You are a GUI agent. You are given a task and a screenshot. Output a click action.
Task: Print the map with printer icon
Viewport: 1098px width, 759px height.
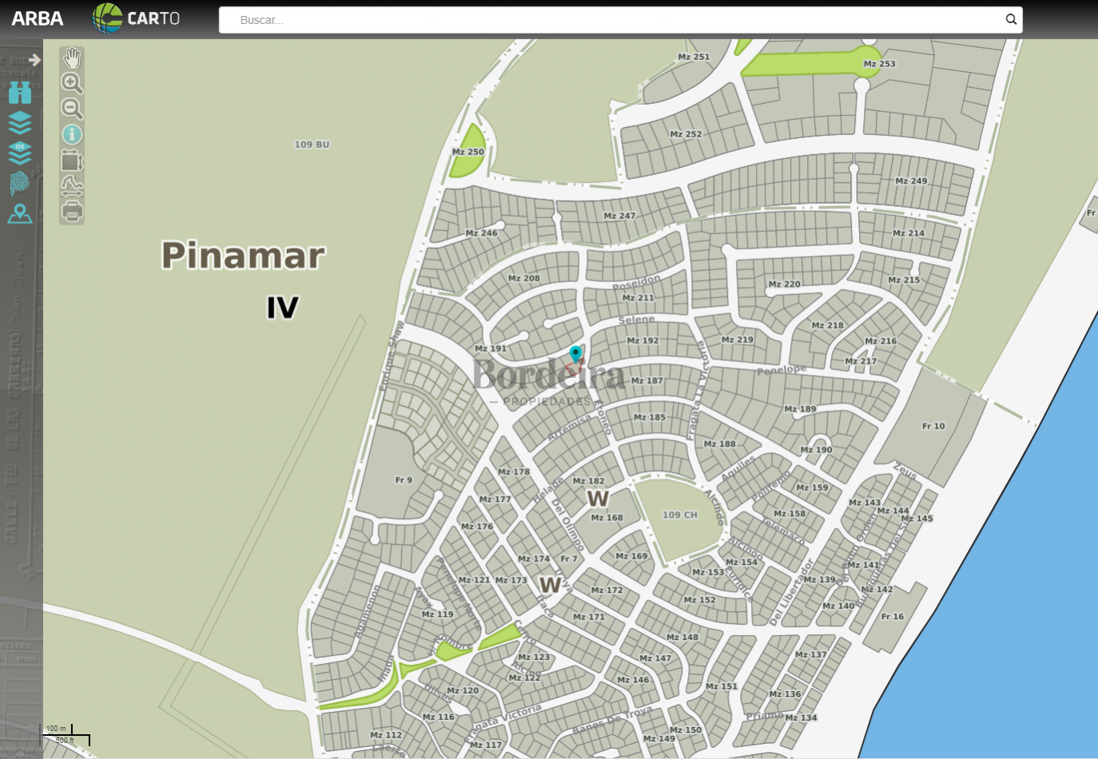click(72, 211)
